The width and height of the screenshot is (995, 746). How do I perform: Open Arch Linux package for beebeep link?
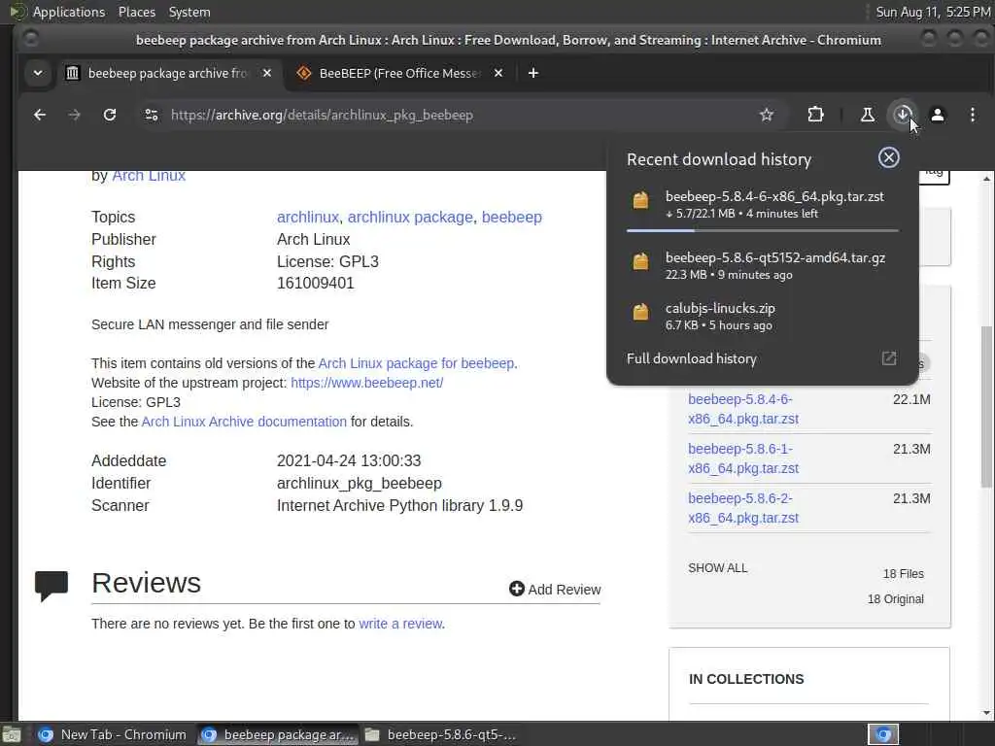(x=416, y=363)
